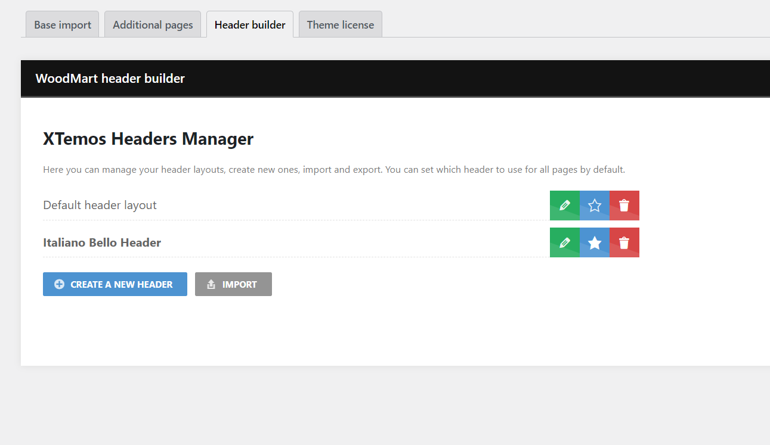Click the header manager description text
This screenshot has width=770, height=445.
click(x=334, y=169)
